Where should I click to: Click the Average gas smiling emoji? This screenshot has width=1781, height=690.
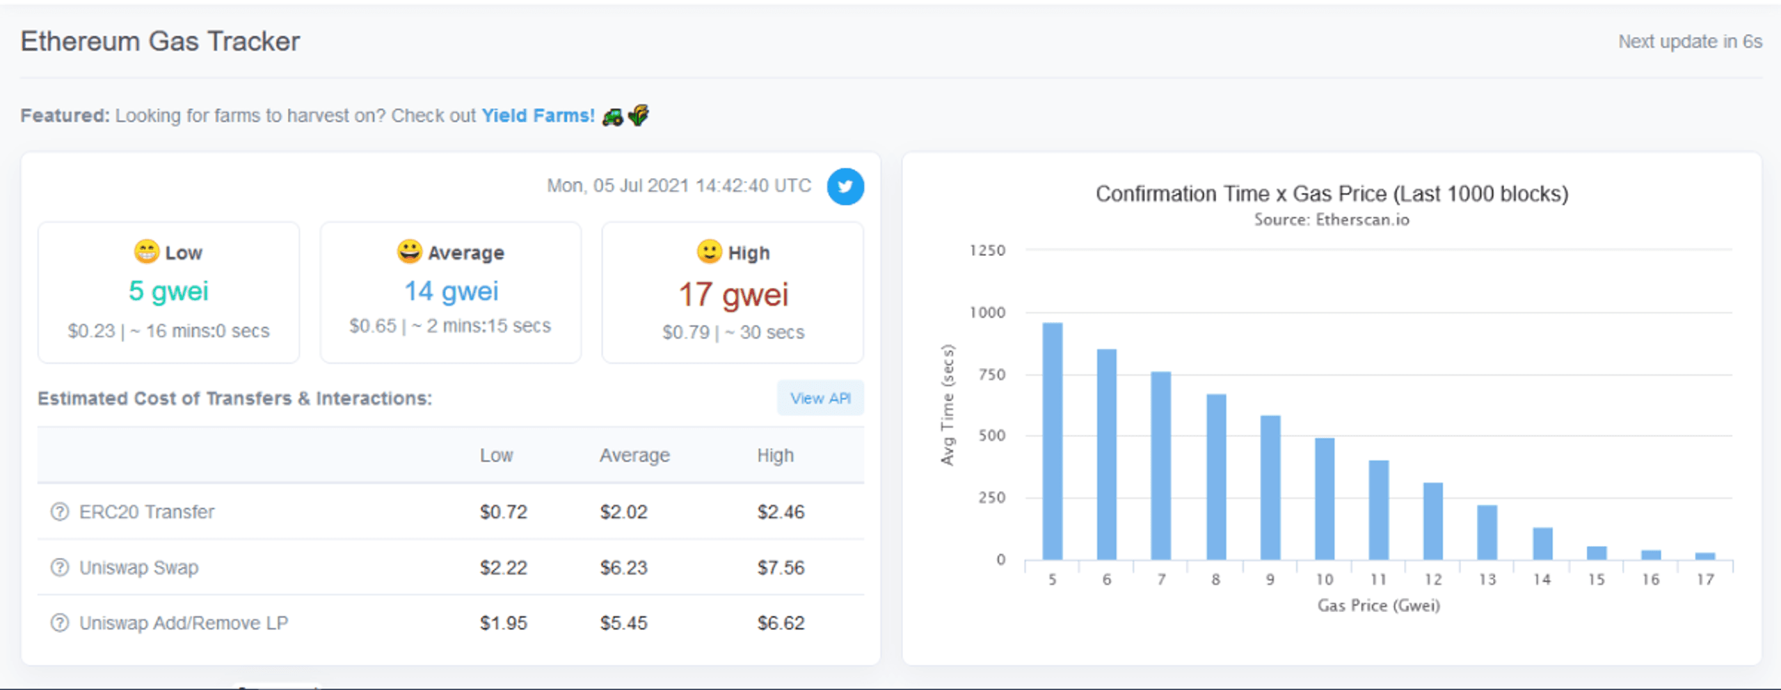(x=409, y=251)
